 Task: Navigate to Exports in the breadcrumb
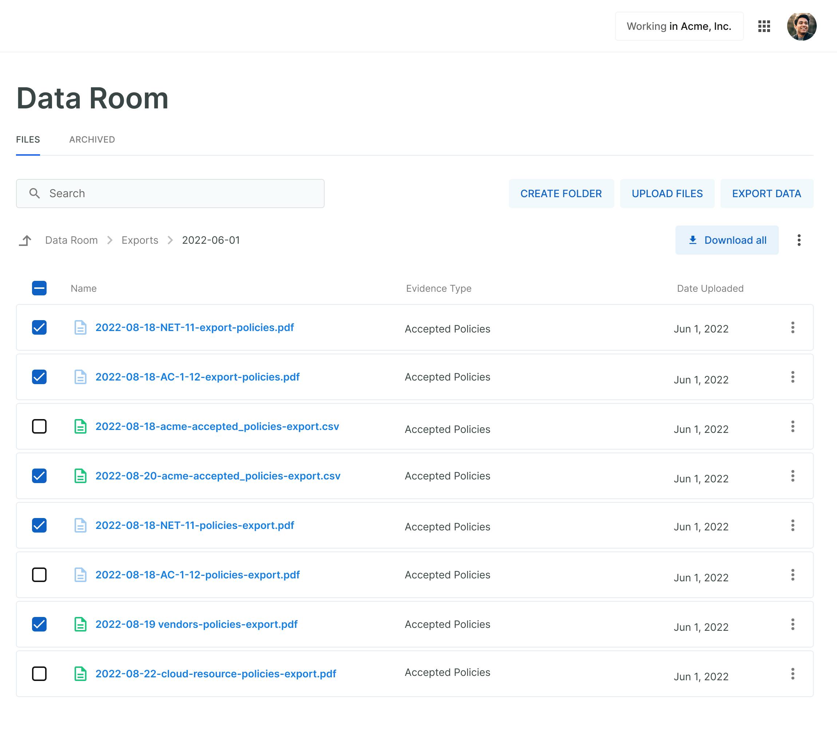140,240
